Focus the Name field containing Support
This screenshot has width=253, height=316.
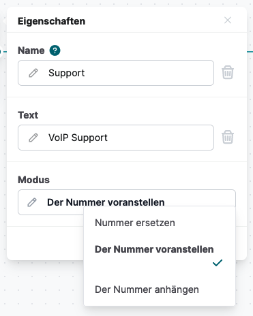coord(116,73)
